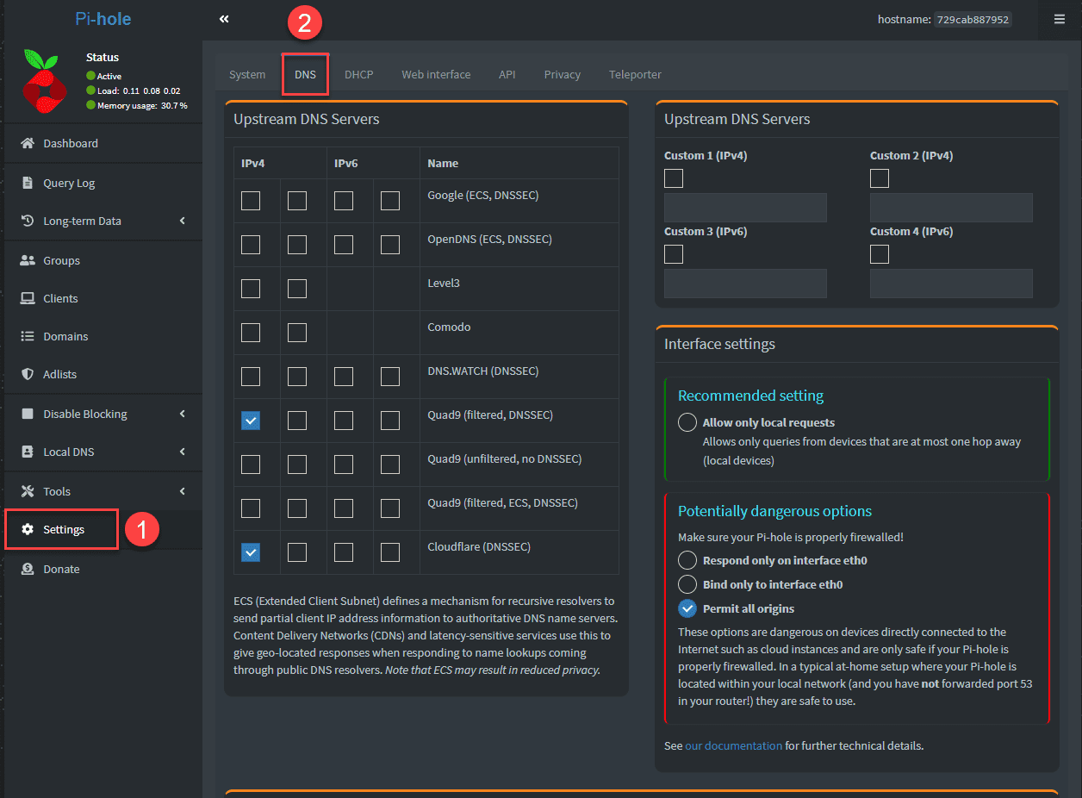Uncheck first IPv4 box for Cloudflare (DNSSEC)
The width and height of the screenshot is (1082, 798).
pos(251,552)
